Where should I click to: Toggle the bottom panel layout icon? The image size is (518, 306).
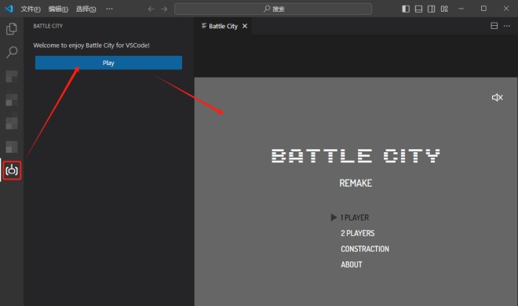coord(418,9)
